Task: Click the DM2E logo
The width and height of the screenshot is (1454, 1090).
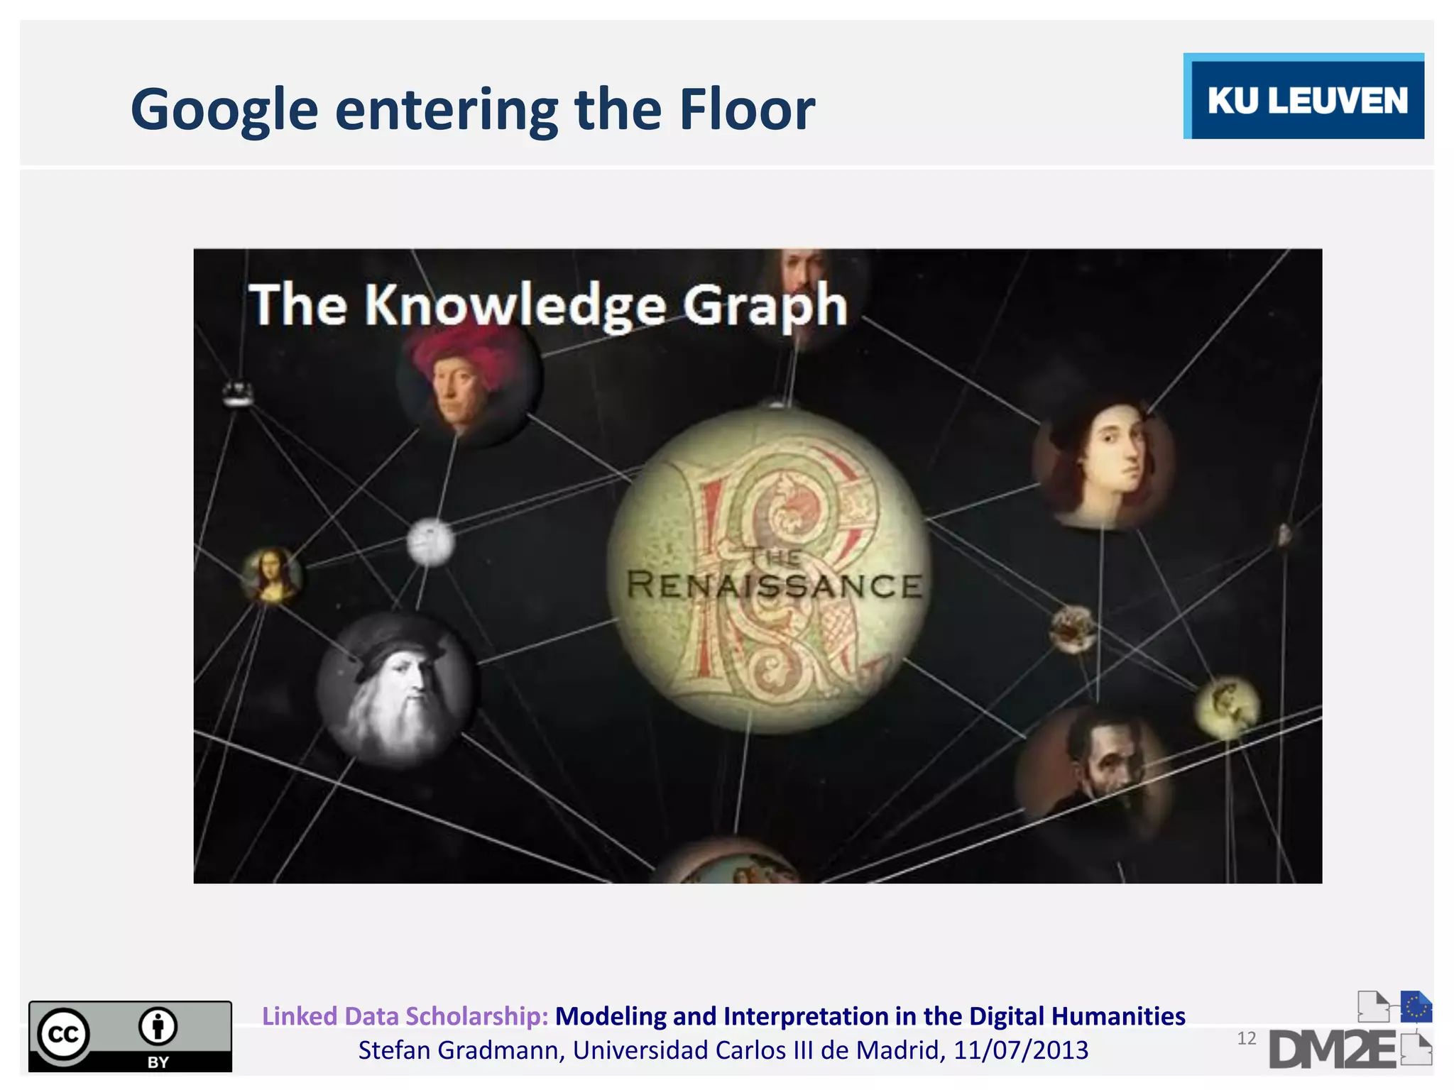Action: click(1333, 1049)
